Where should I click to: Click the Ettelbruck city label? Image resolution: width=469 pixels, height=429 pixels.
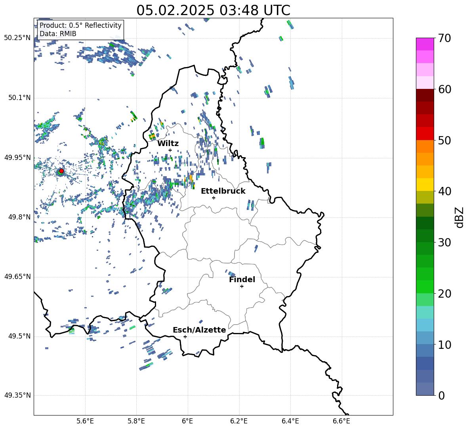point(223,191)
